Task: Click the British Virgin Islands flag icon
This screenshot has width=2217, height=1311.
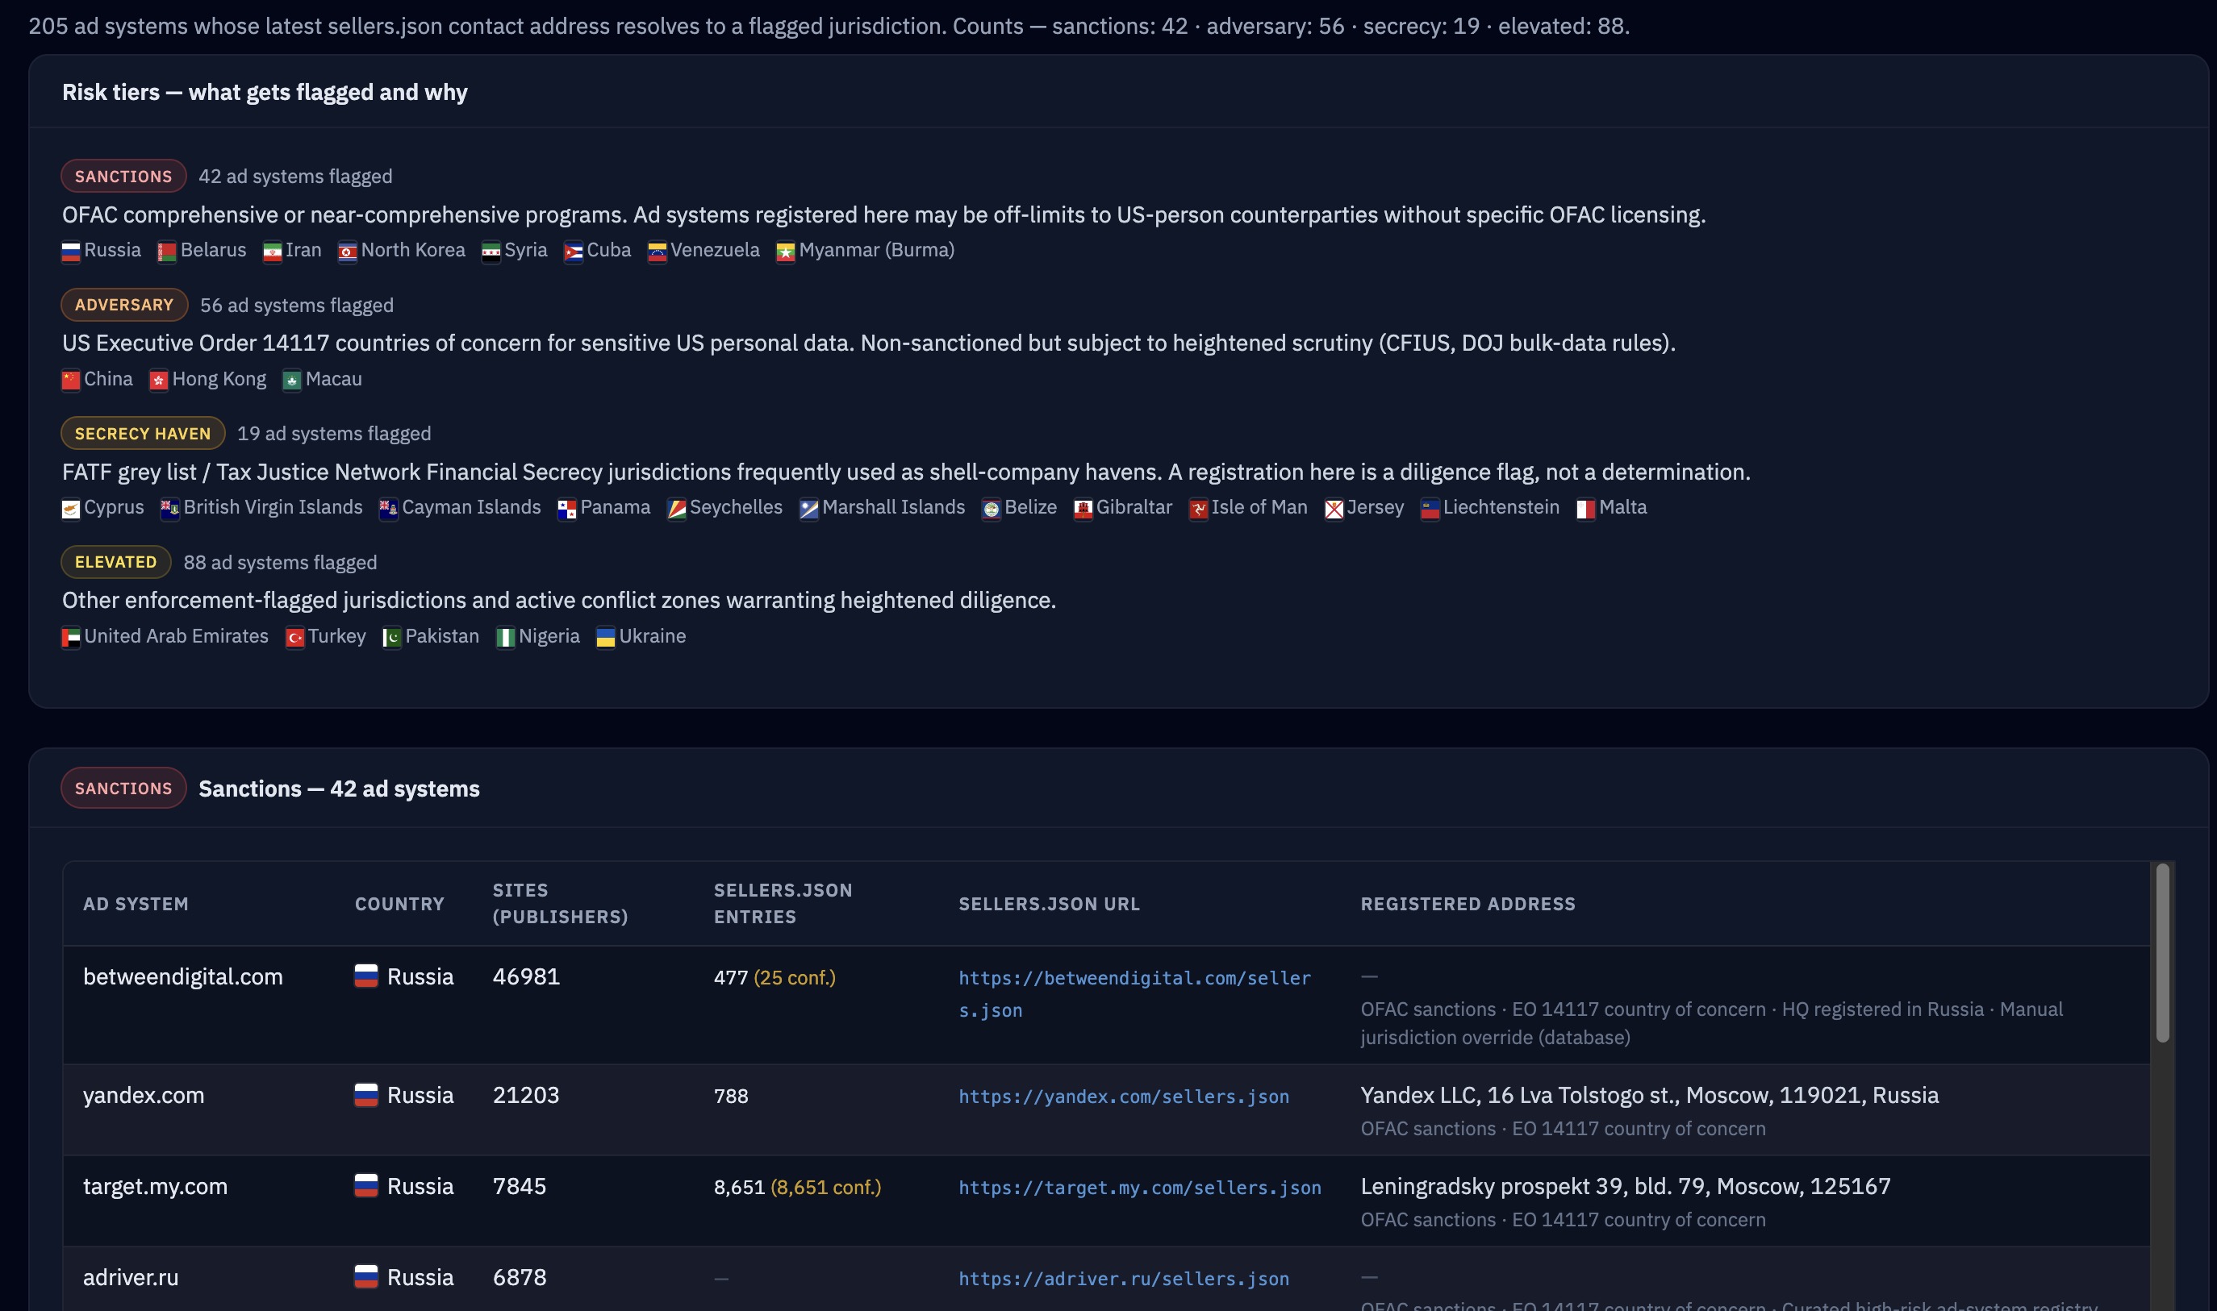Action: pos(169,509)
